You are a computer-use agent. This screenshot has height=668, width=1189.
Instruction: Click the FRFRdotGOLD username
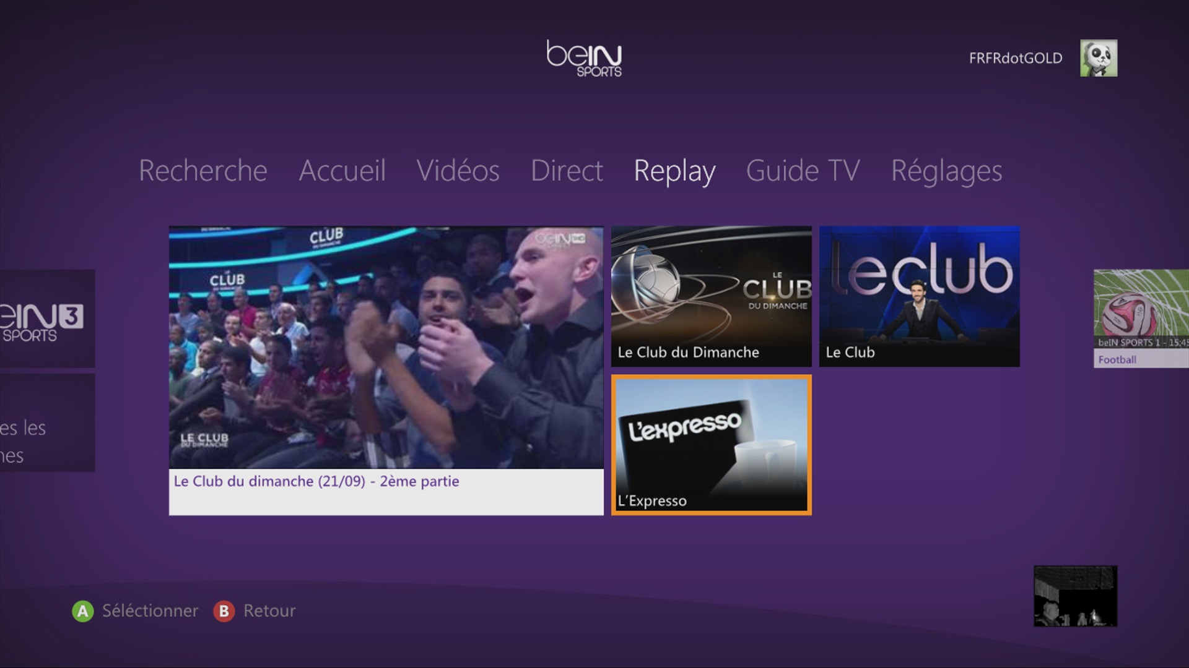coord(1015,58)
